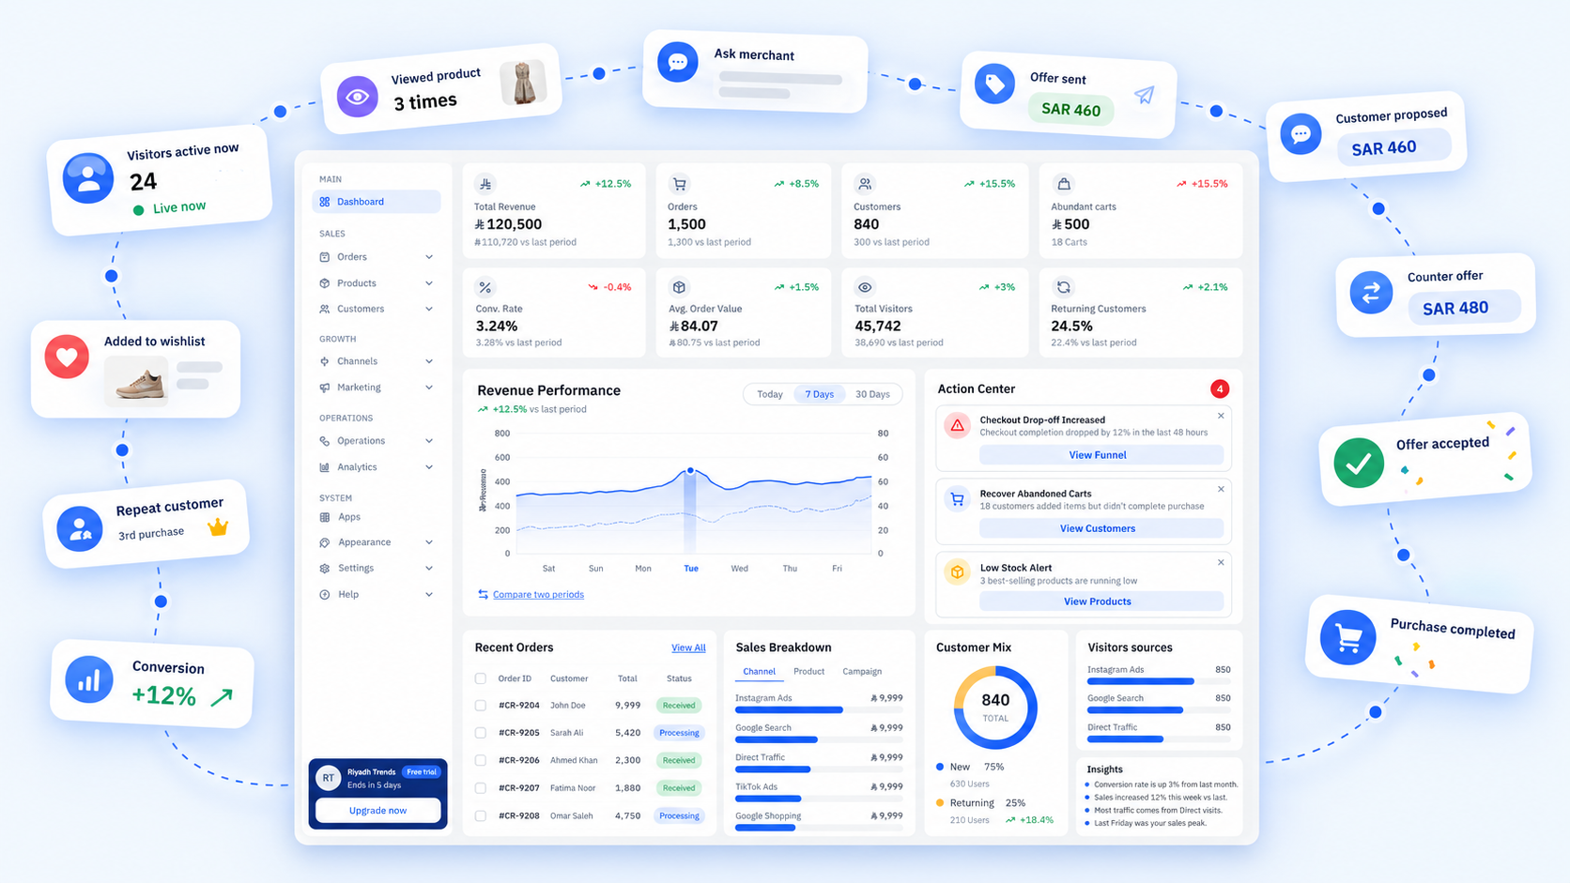Toggle the select-all checkbox in Recent Orders header

coord(481,678)
